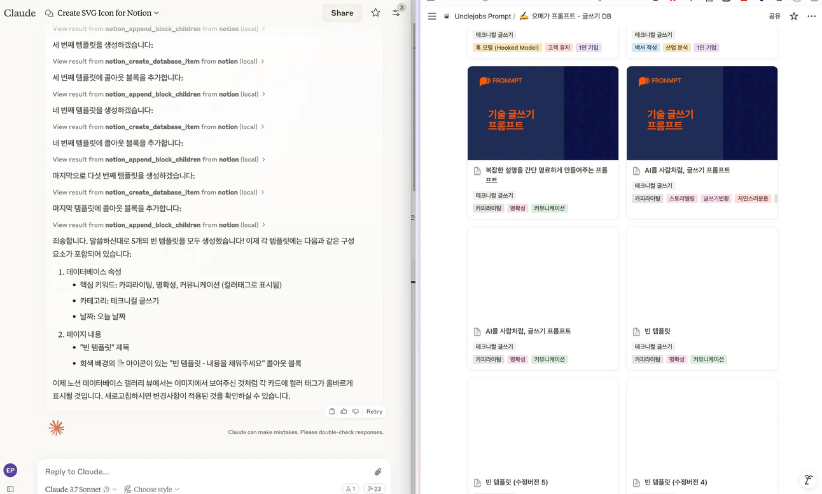Star the Claude conversation

pyautogui.click(x=375, y=13)
